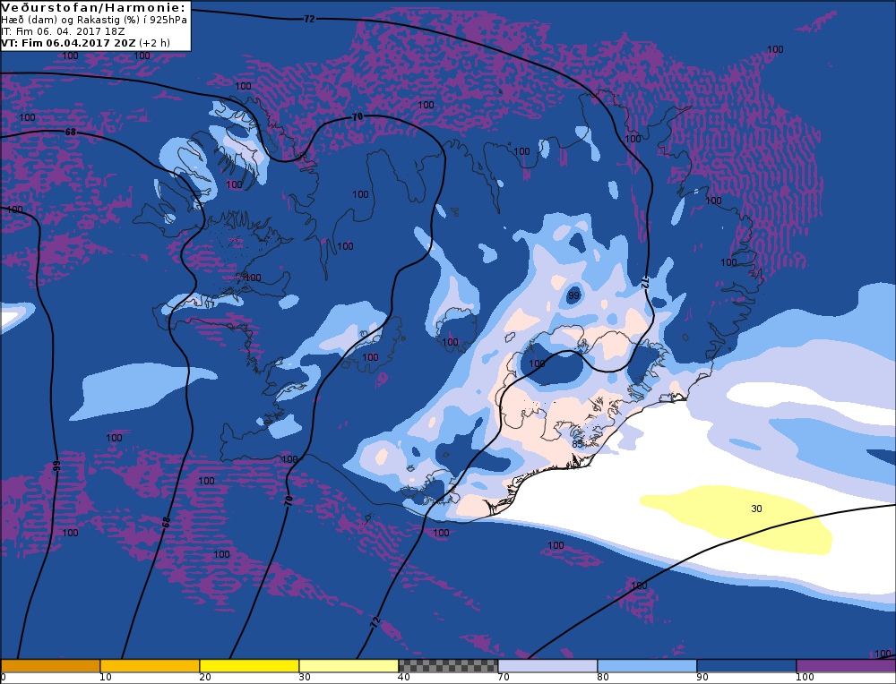Click the legend scale label '40'
This screenshot has width=896, height=684.
404,678
